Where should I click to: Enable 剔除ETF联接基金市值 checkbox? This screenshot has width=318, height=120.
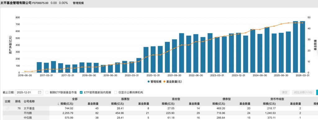tap(47, 92)
